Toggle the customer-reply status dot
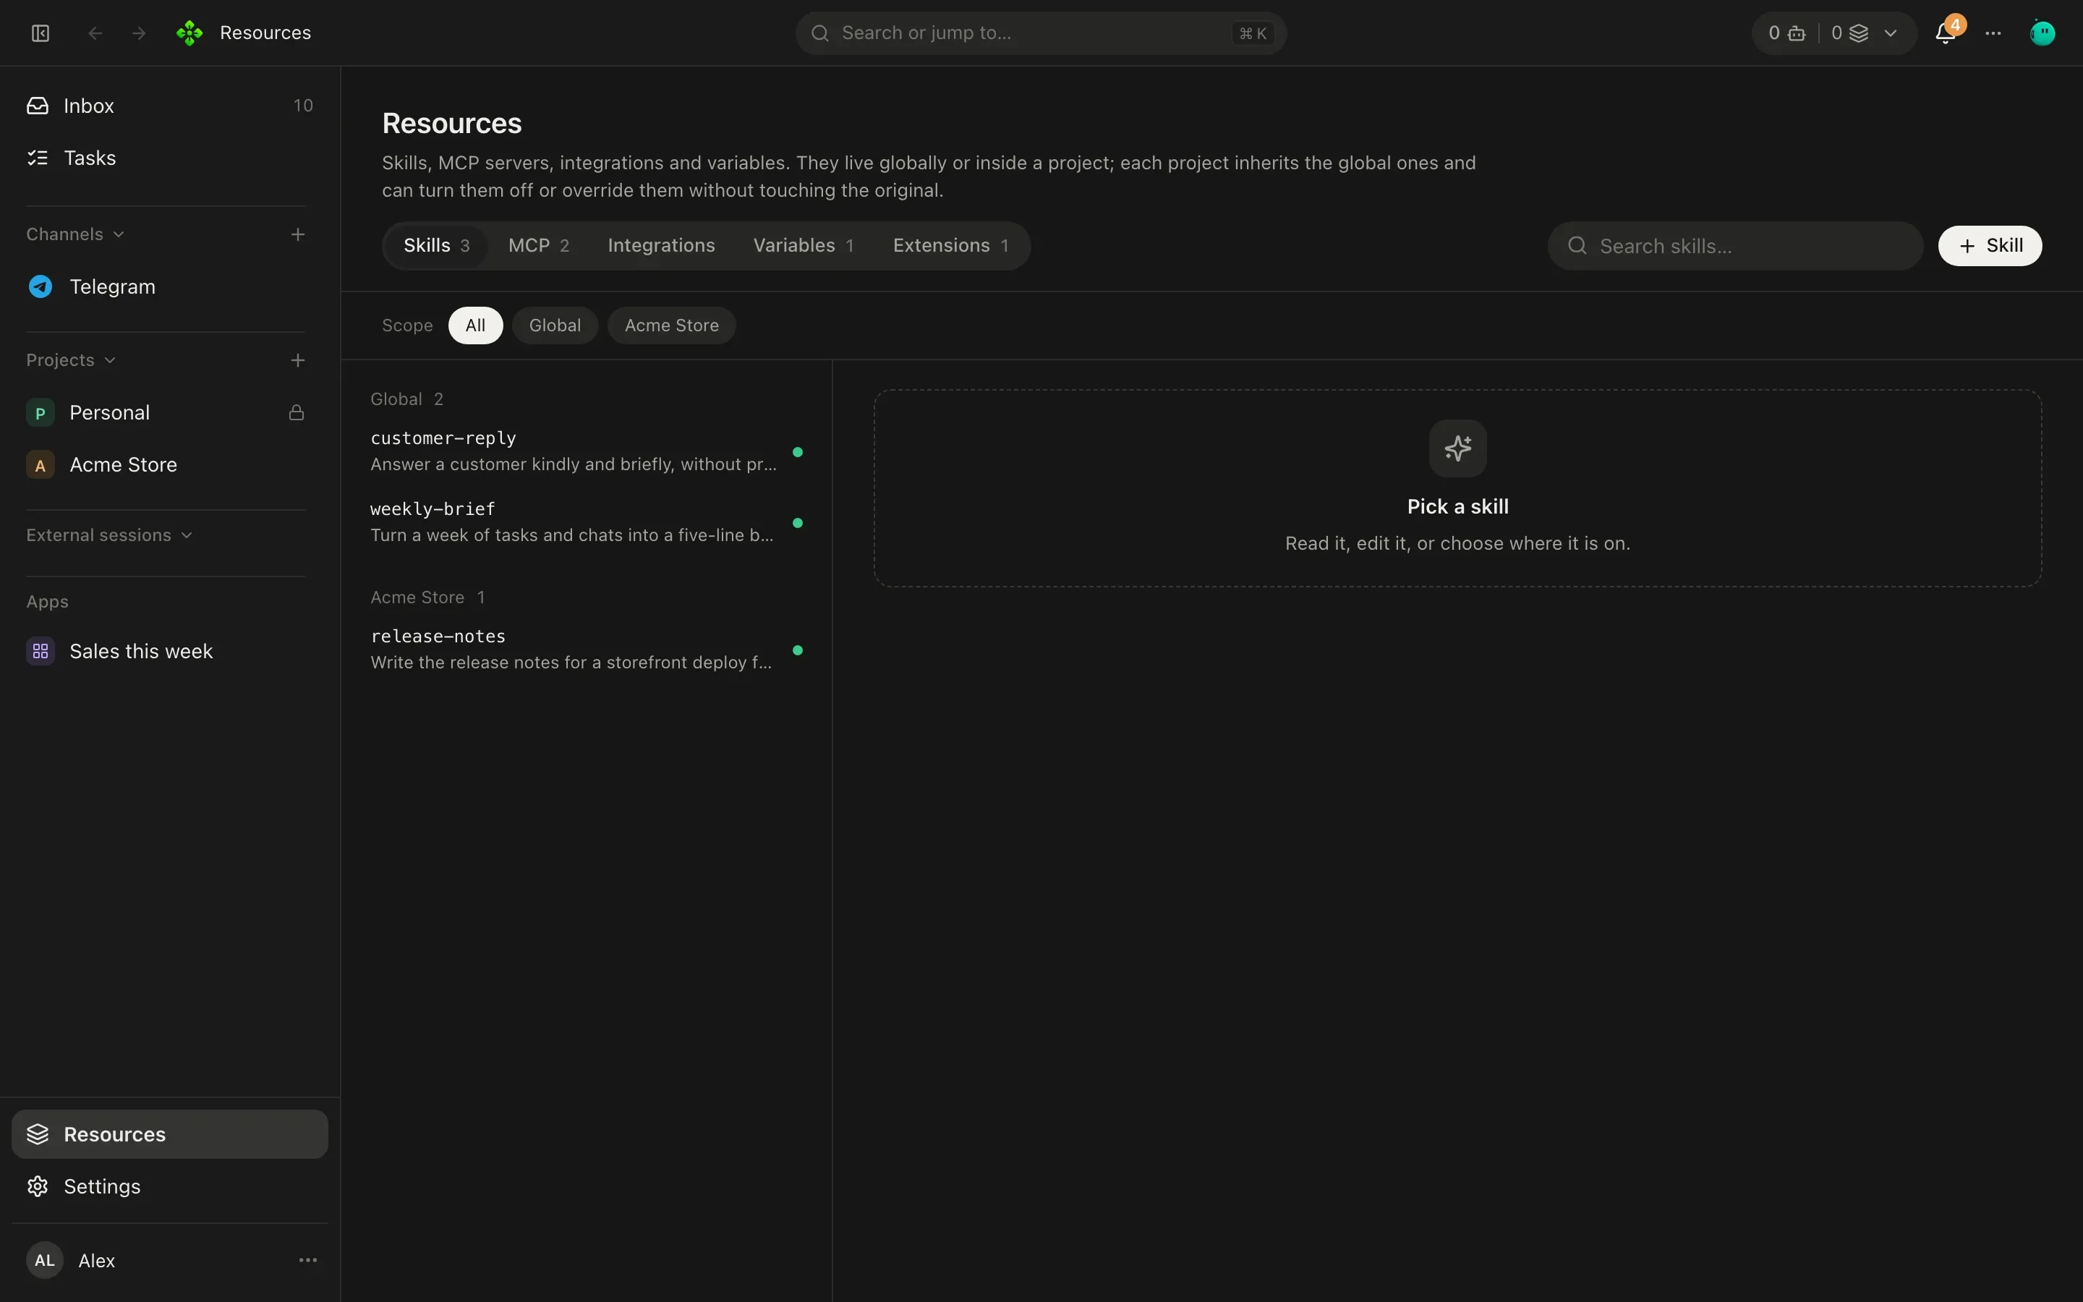This screenshot has width=2083, height=1302. pyautogui.click(x=798, y=452)
